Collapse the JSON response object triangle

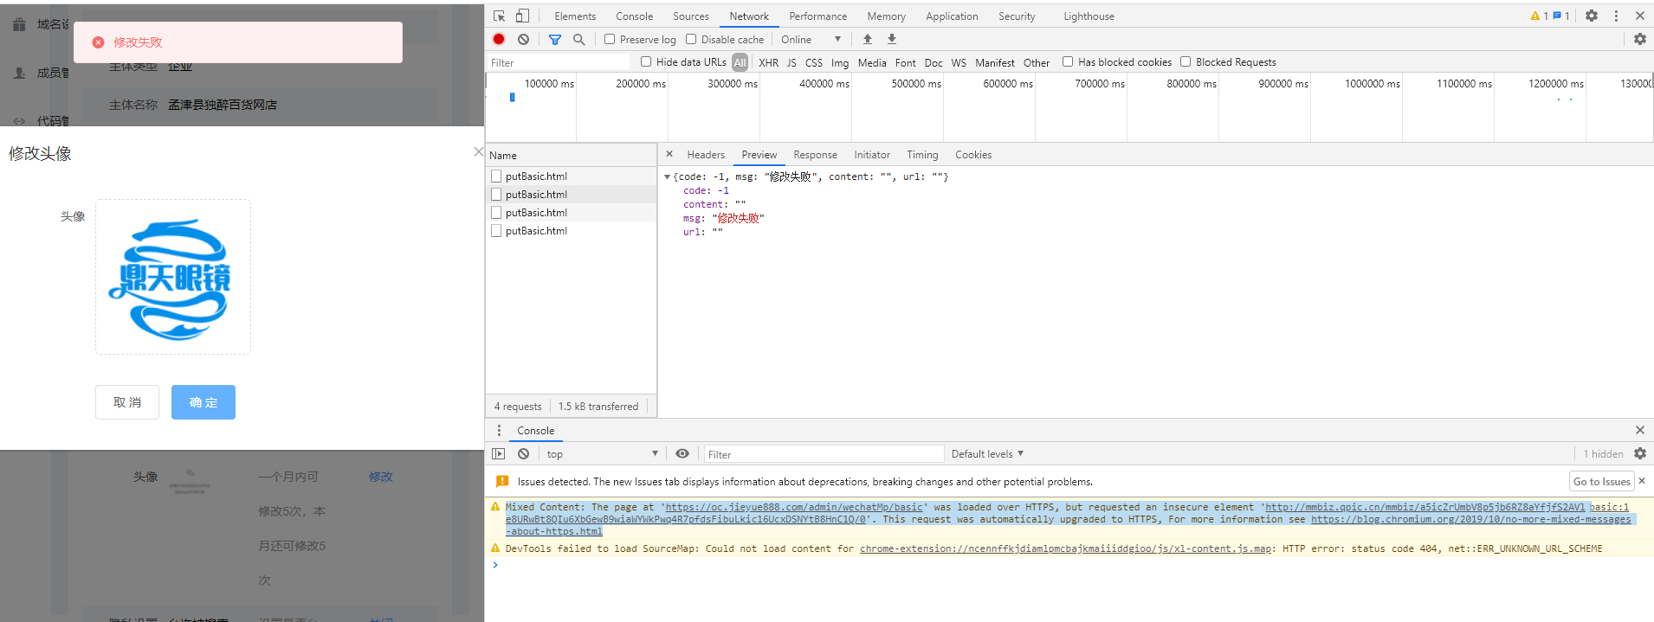coord(667,176)
